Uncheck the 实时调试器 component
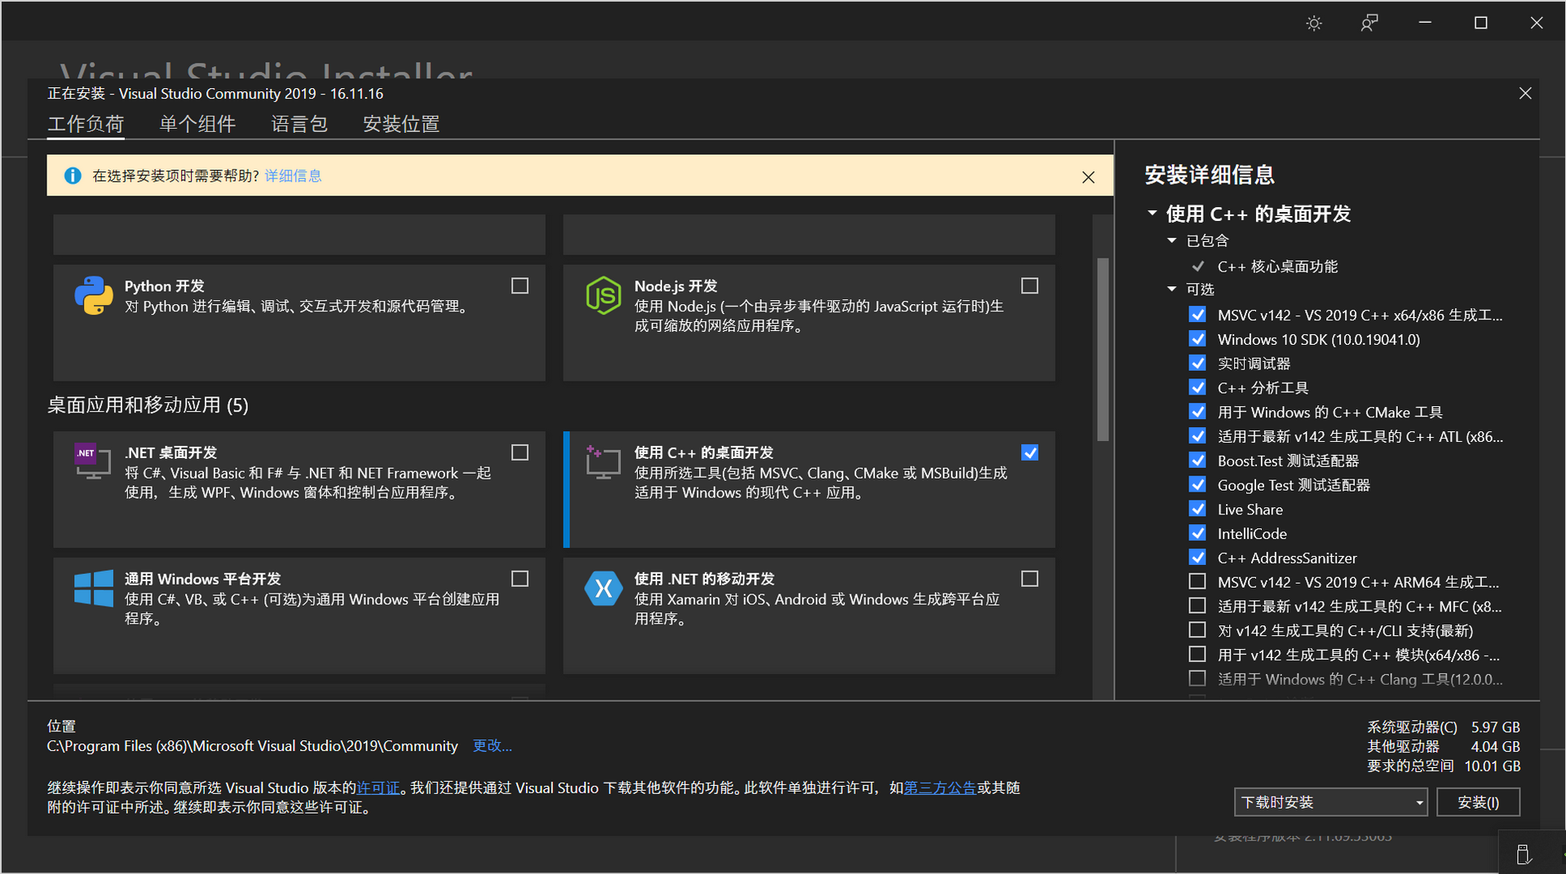 pyautogui.click(x=1197, y=364)
